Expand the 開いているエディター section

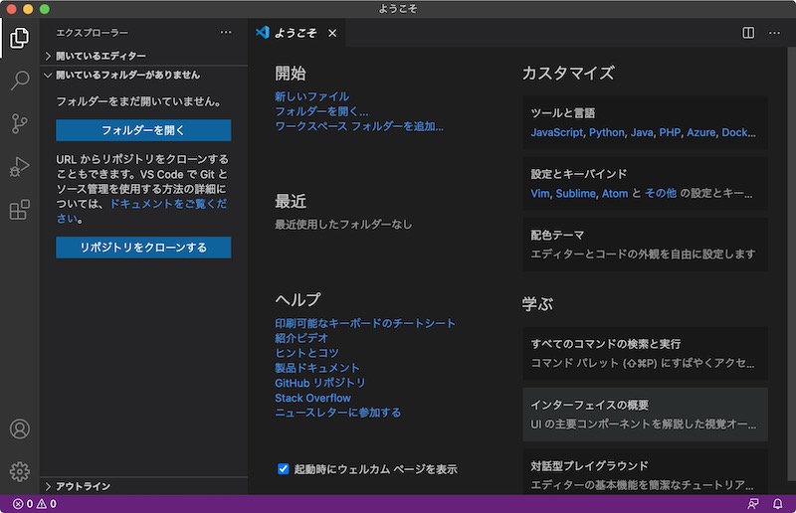click(143, 56)
